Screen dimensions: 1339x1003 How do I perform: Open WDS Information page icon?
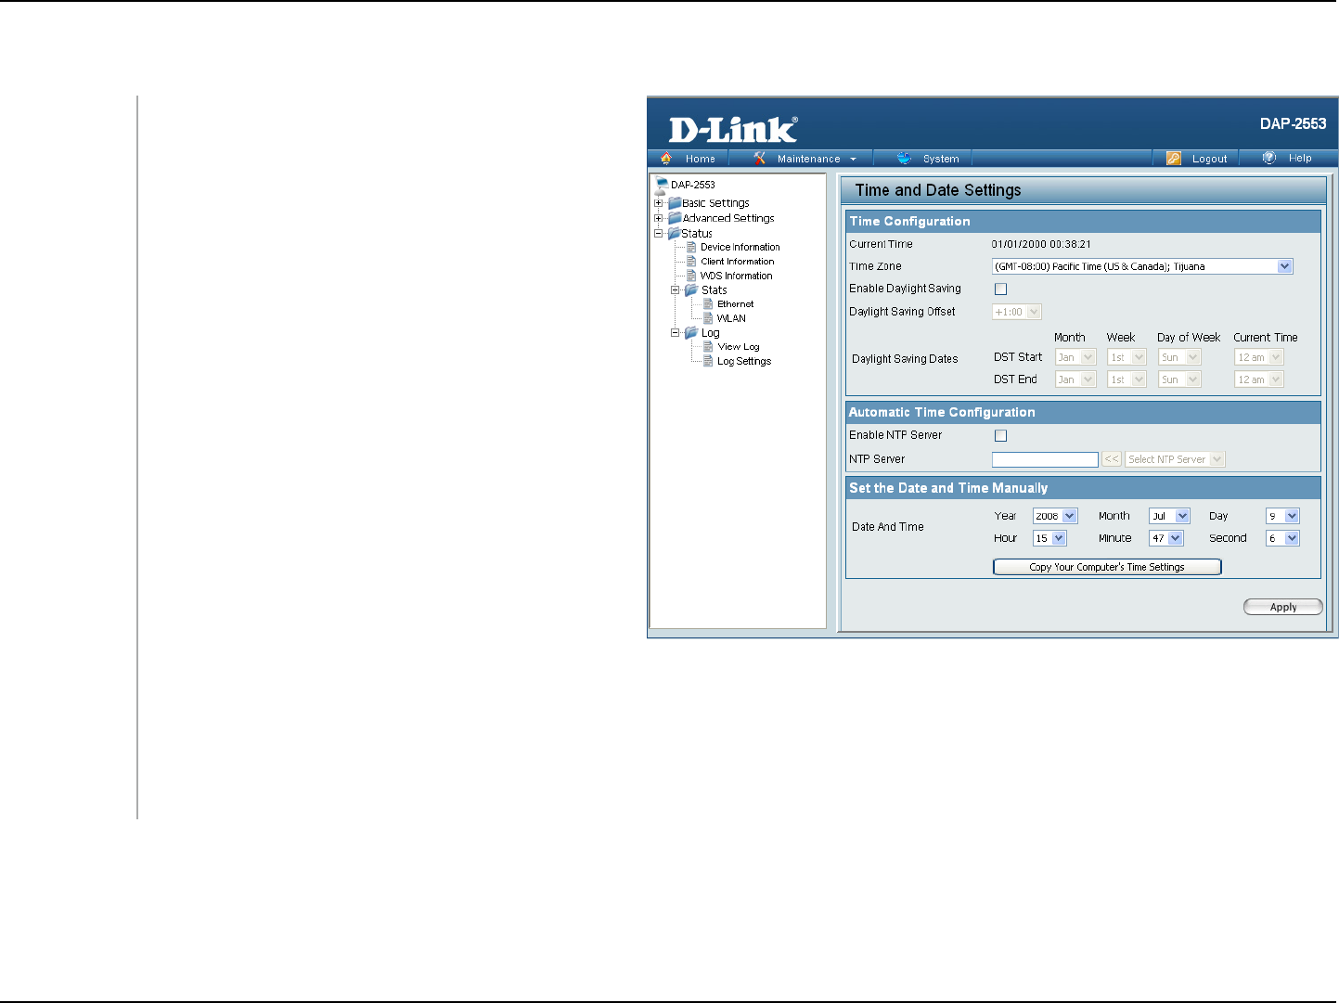(691, 276)
